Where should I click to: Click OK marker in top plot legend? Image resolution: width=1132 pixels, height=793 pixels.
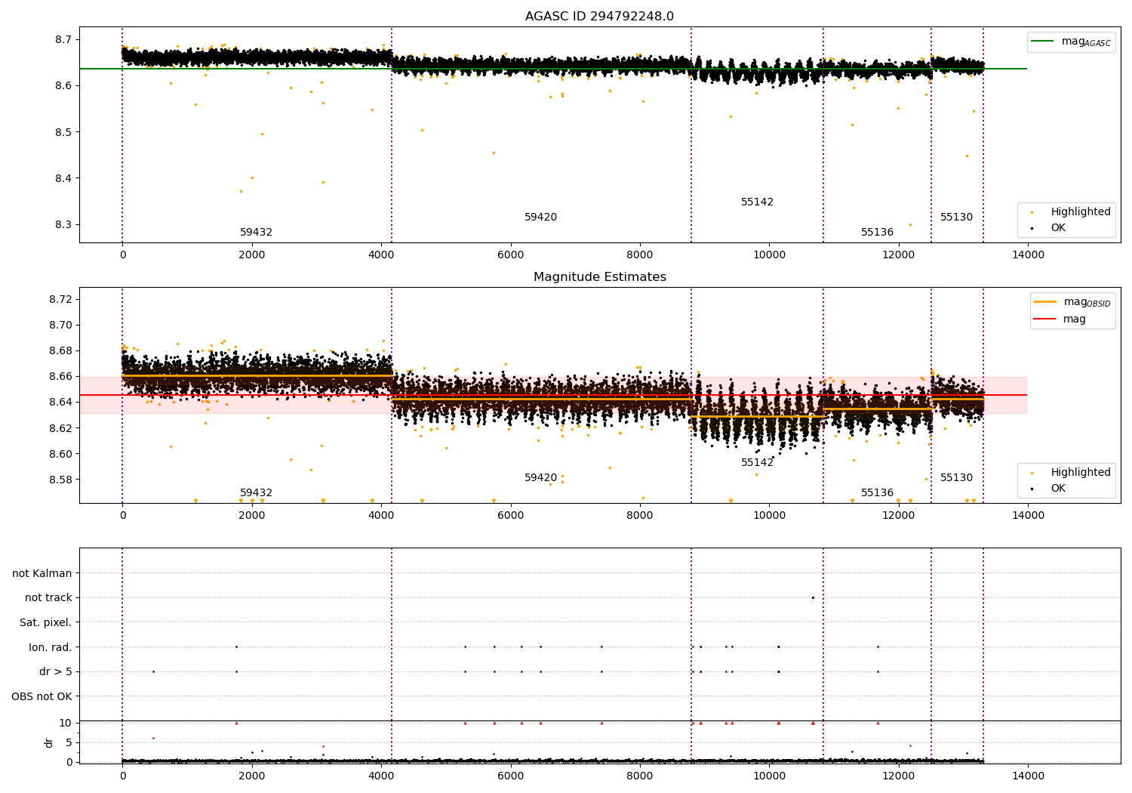click(1031, 228)
